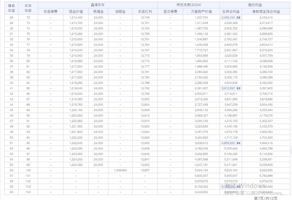Click the 生存总利益 column header
This screenshot has width=292, height=200.
pyautogui.click(x=231, y=11)
